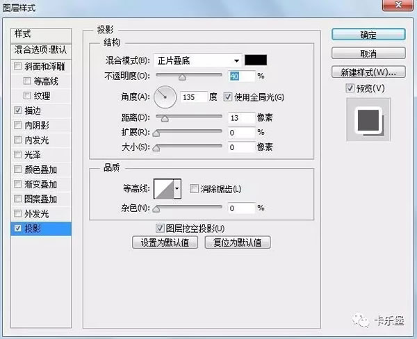This screenshot has height=339, width=417.
Task: Click 设置为默认值 button
Action: tap(165, 242)
